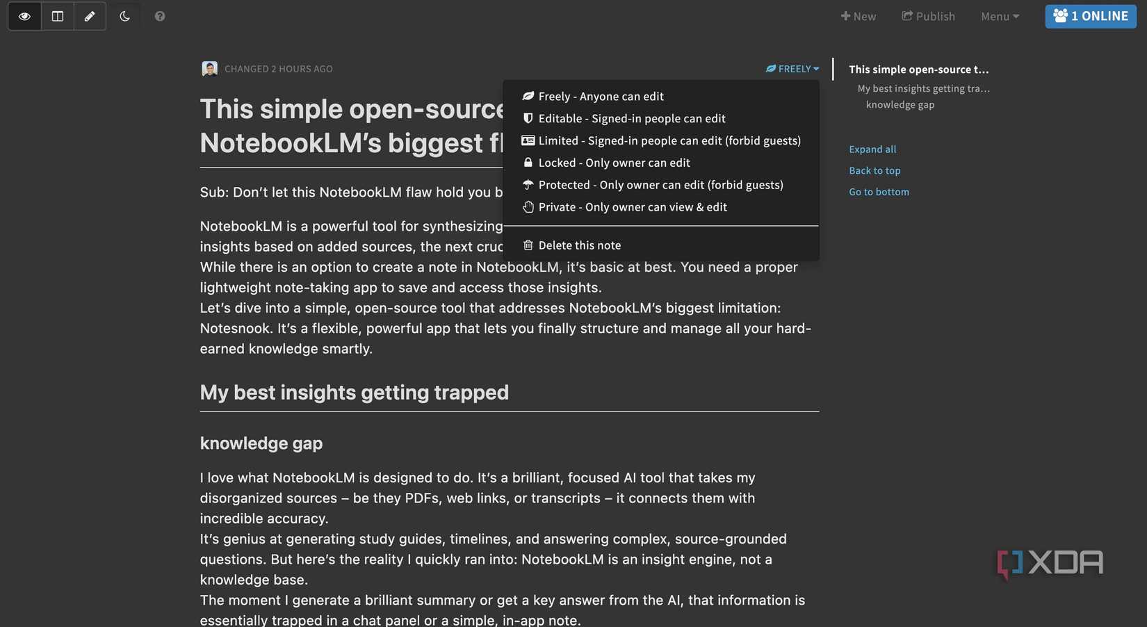The image size is (1147, 627).
Task: Create a new note with New
Action: [x=859, y=16]
